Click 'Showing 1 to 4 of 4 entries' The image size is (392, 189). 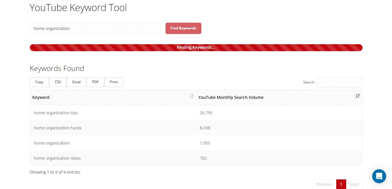55,172
